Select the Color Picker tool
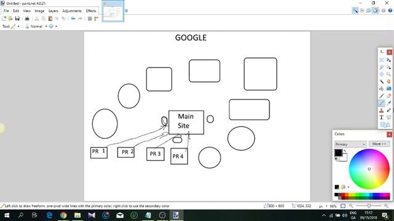 point(388,103)
